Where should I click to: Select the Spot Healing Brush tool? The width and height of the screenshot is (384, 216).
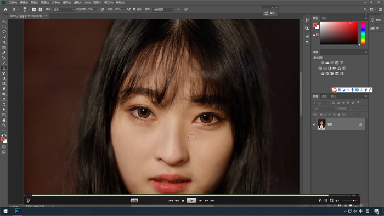tap(4, 58)
